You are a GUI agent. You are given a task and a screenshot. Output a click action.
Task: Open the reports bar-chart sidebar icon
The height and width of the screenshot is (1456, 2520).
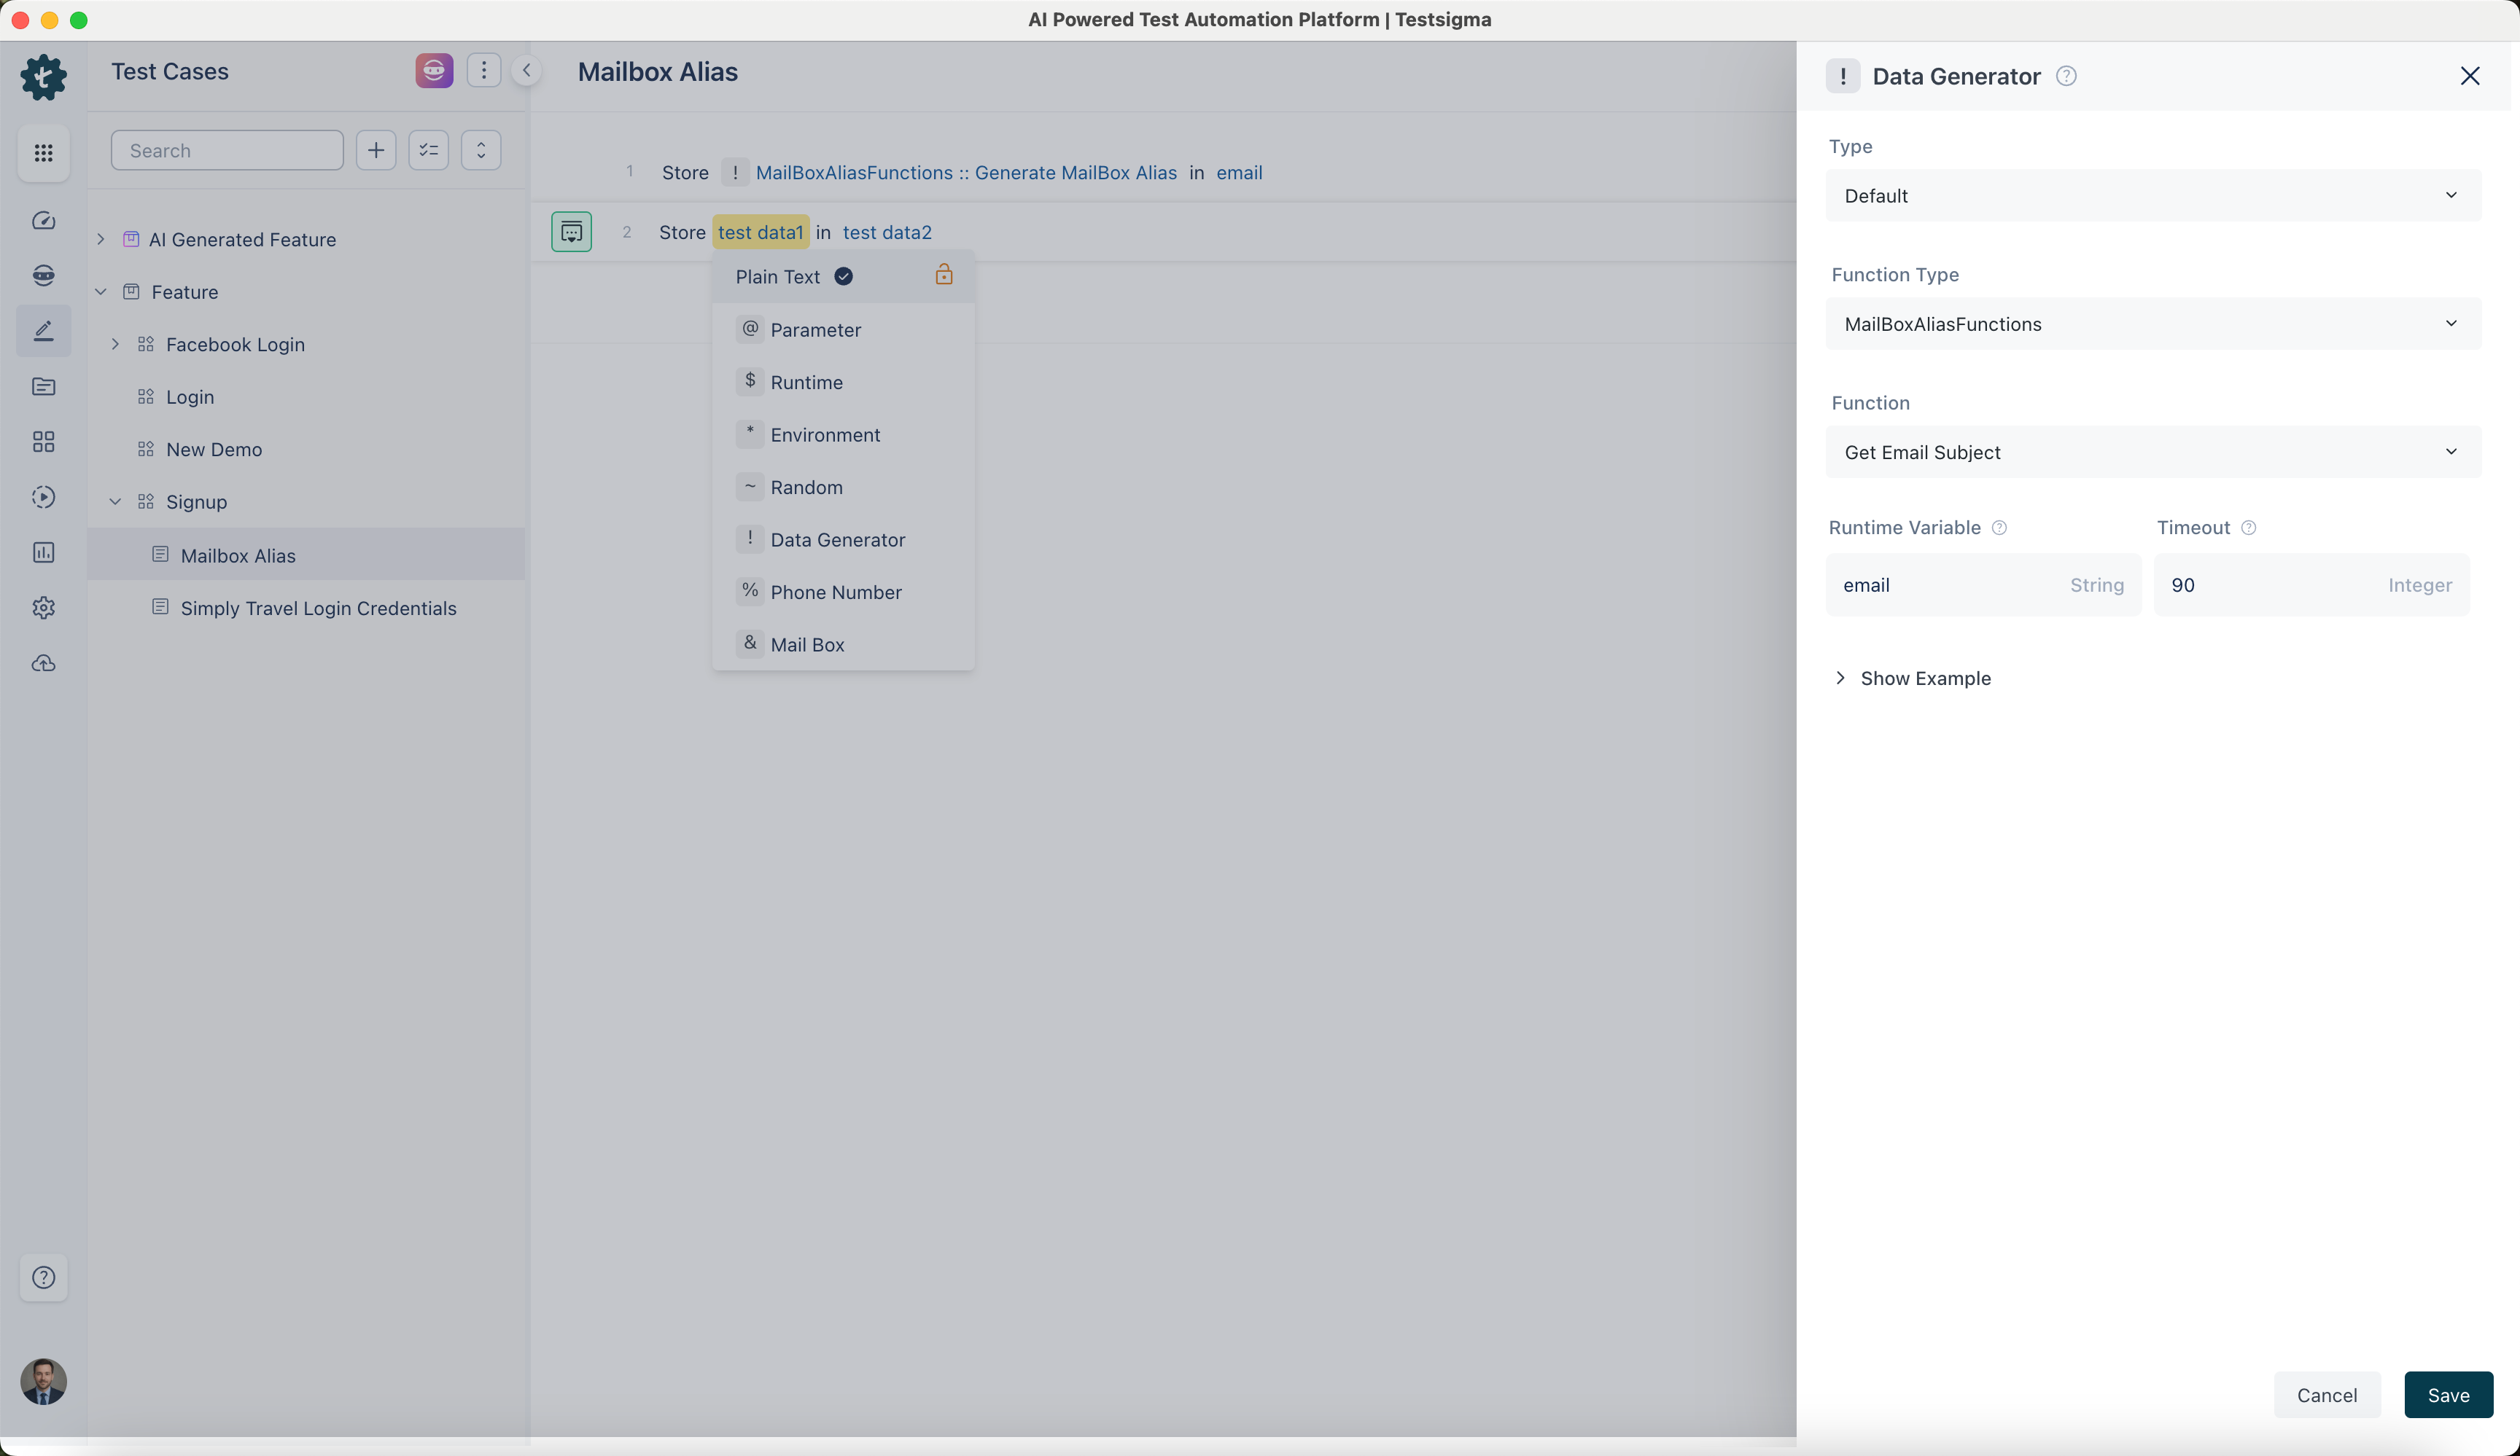[x=43, y=552]
